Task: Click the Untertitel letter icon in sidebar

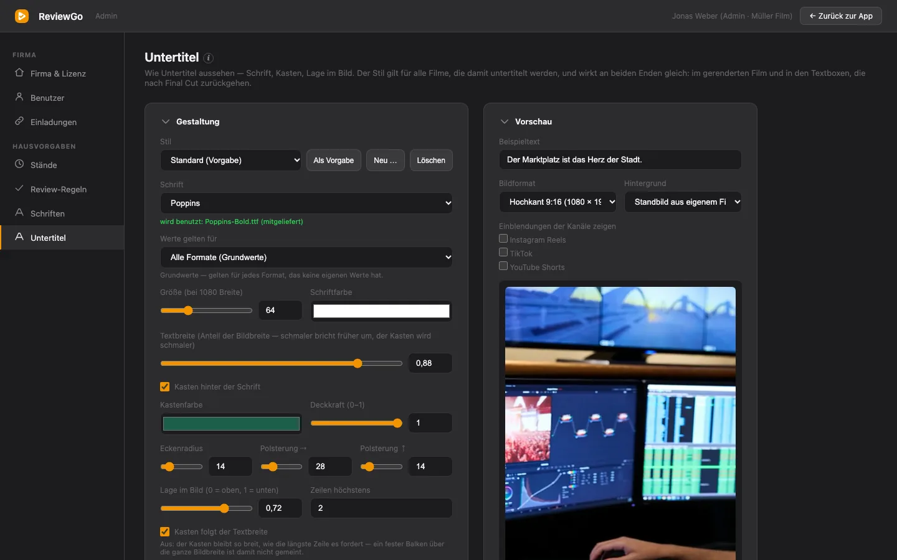Action: (19, 237)
